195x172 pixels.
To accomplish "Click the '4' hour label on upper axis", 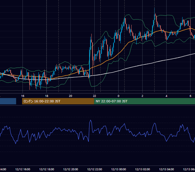I will [166, 96].
